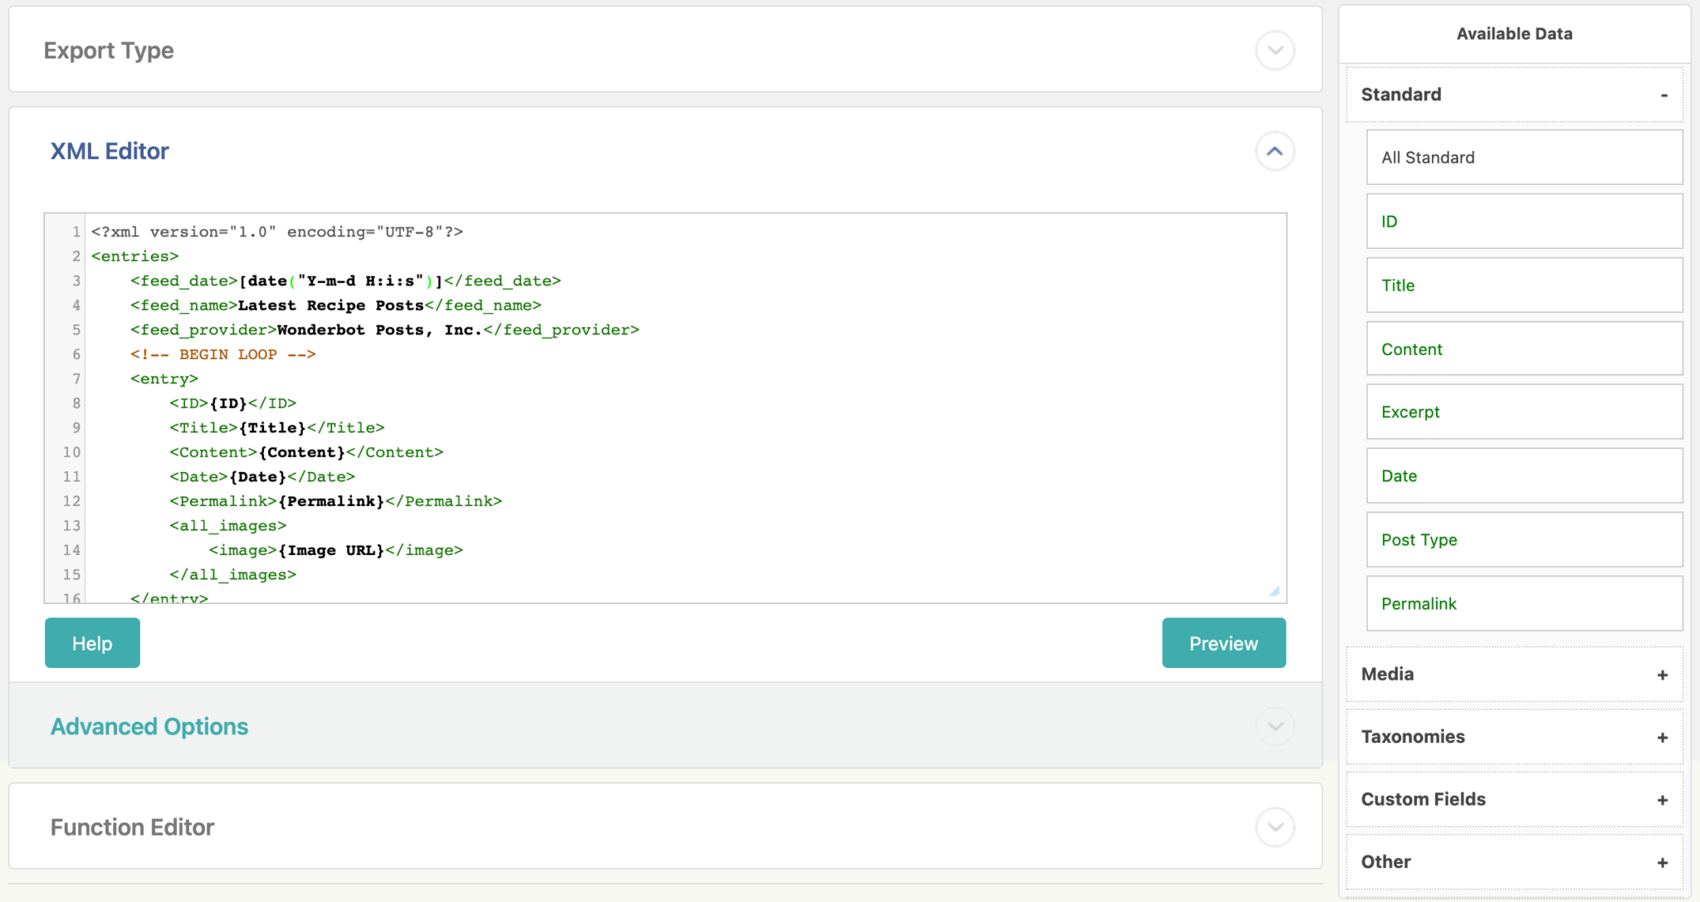
Task: Select the Date data field
Action: point(1524,475)
